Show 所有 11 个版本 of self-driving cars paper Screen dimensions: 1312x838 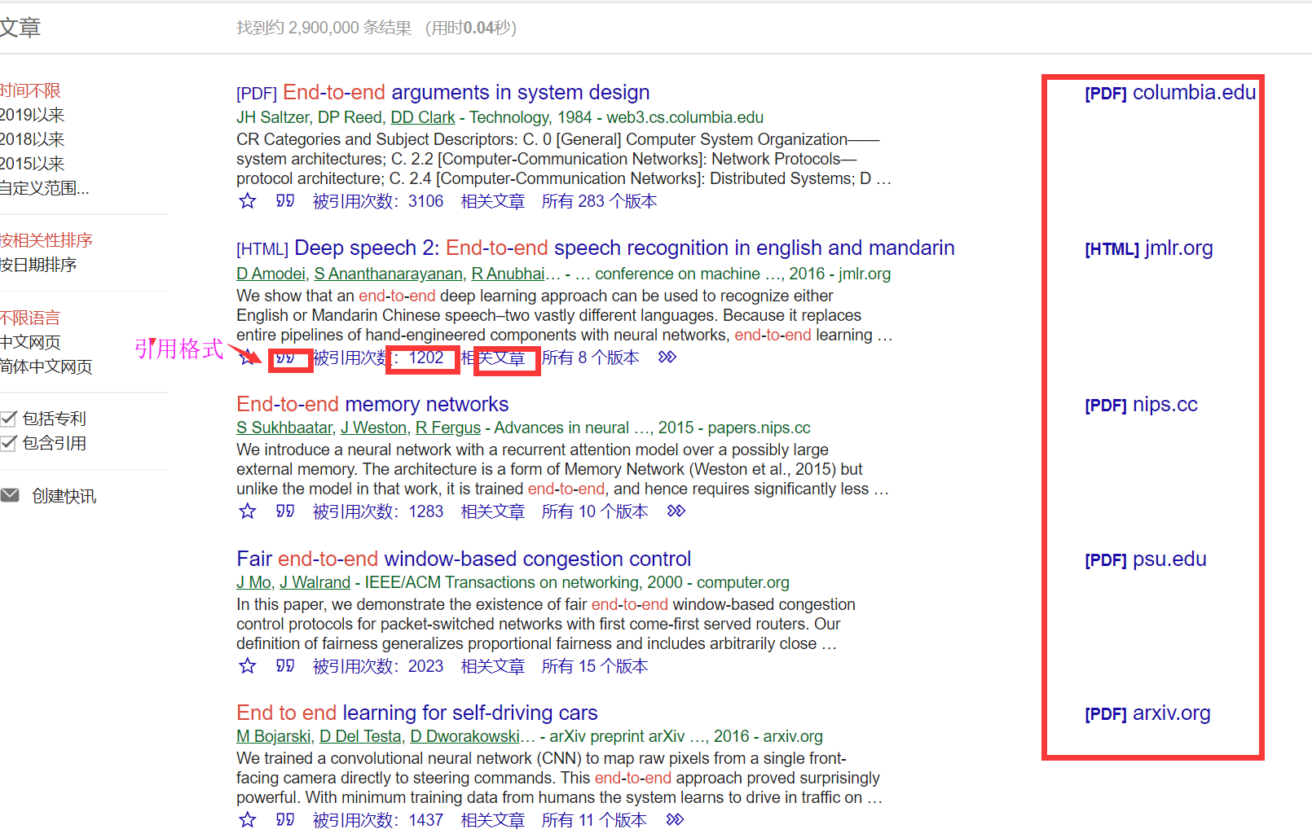pyautogui.click(x=594, y=820)
